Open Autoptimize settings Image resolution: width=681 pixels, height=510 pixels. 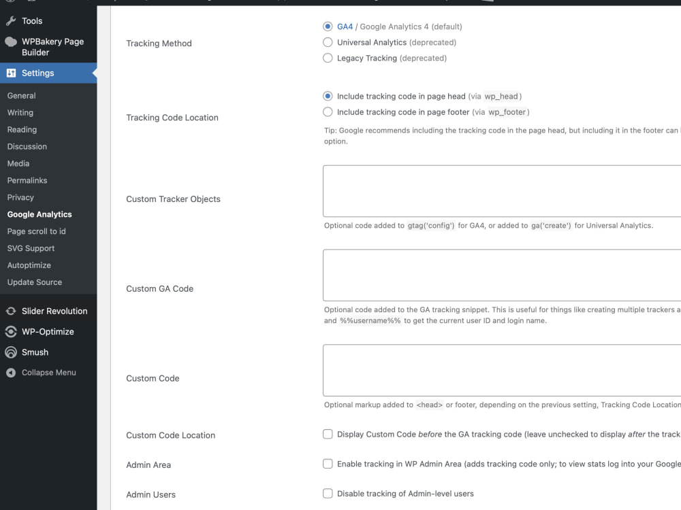click(x=29, y=265)
